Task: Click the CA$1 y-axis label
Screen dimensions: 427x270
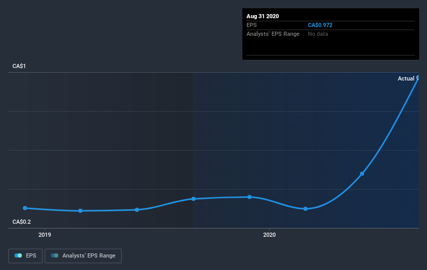Action: (19, 66)
